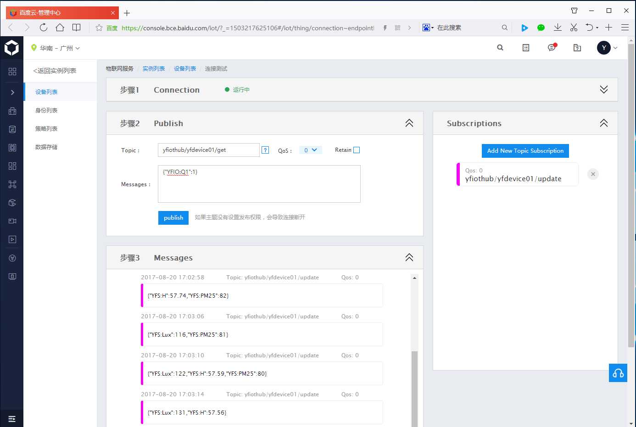Click the 在此搜索 search box
This screenshot has width=636, height=427.
466,28
